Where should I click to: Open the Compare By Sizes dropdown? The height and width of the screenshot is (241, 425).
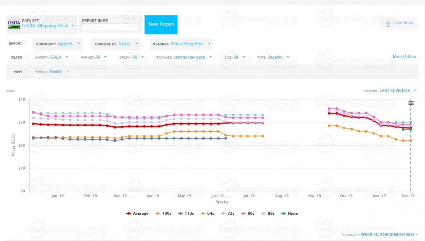[116, 44]
